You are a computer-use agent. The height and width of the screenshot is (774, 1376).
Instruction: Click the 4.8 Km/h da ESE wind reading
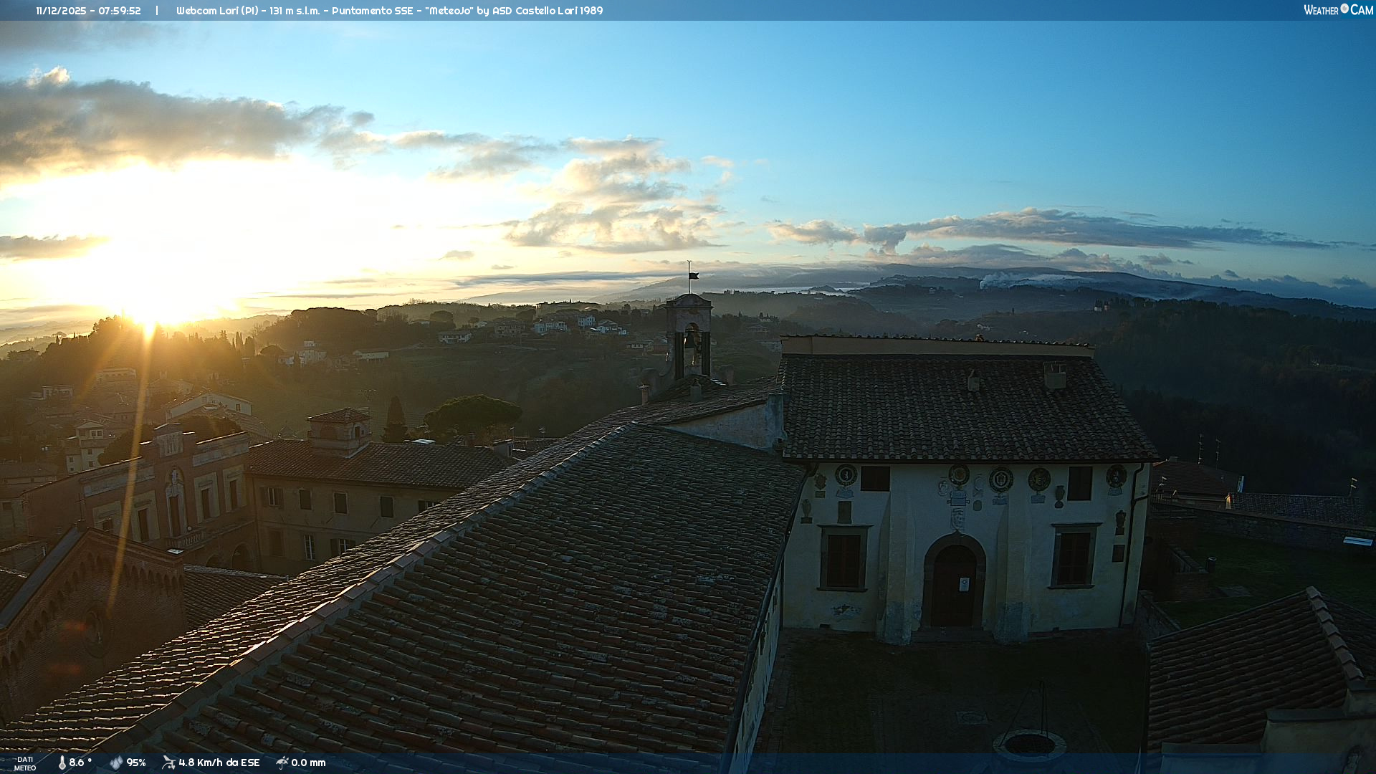[x=219, y=763]
